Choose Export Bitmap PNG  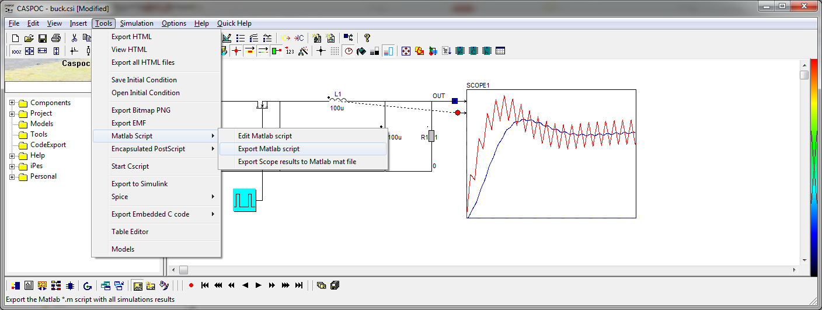156,110
